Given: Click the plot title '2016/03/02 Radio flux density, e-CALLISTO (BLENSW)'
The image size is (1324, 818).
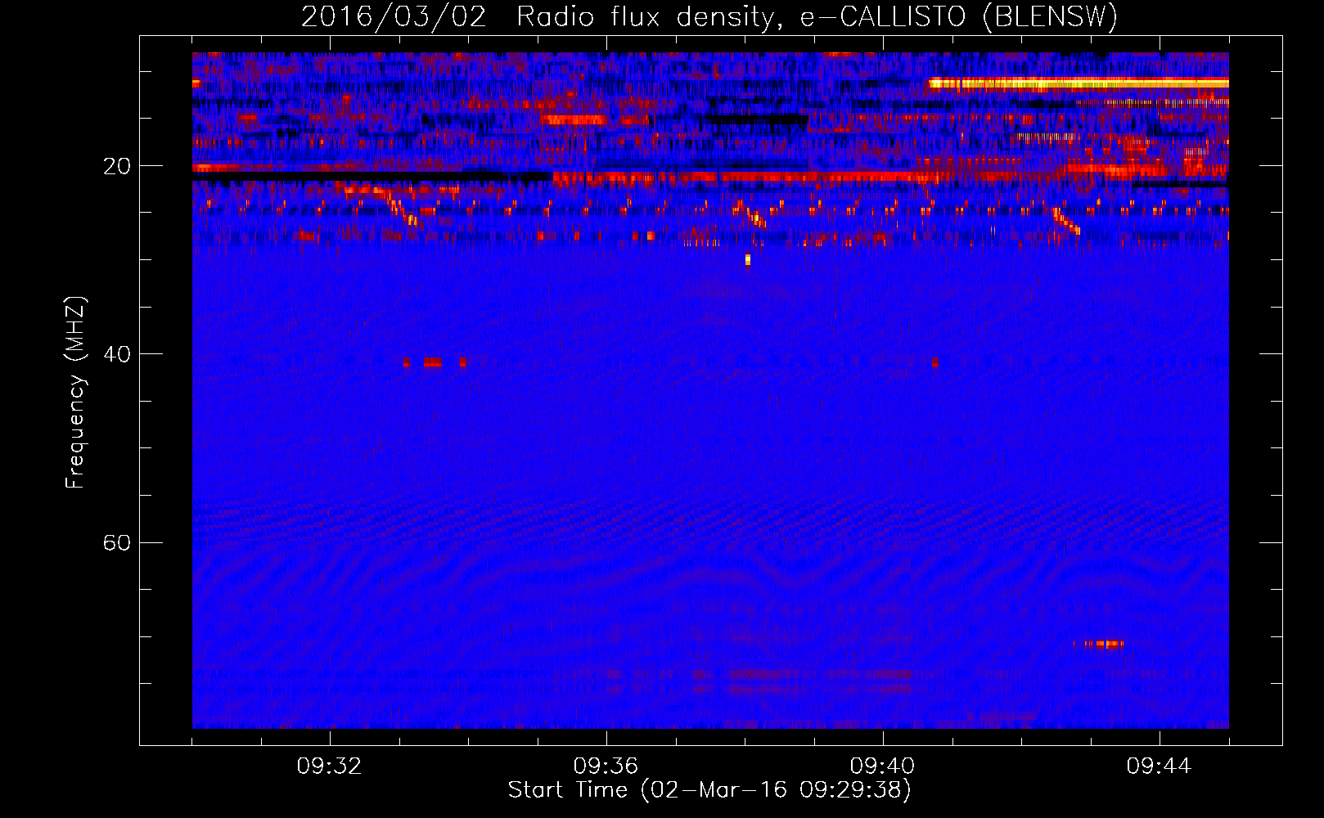Looking at the screenshot, I should (x=709, y=16).
